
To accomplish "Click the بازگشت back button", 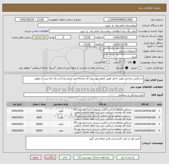I will [50, 158].
